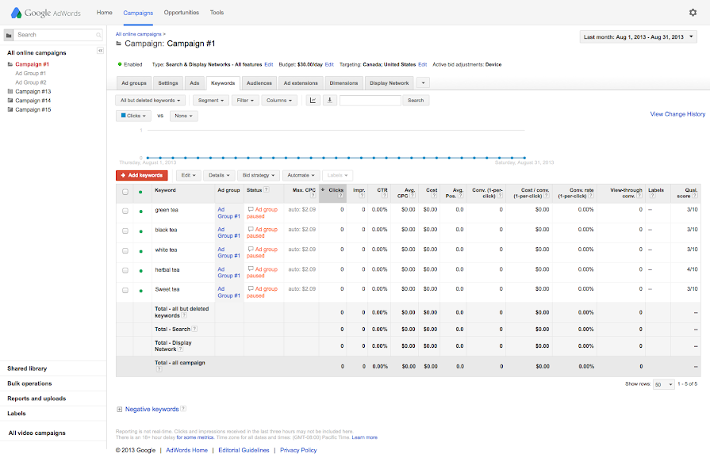Open the blue Clicks metric selector
This screenshot has width=710, height=469.
134,116
